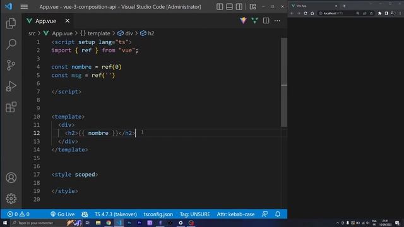Click the Attr: kebab-case status item

tap(235, 214)
